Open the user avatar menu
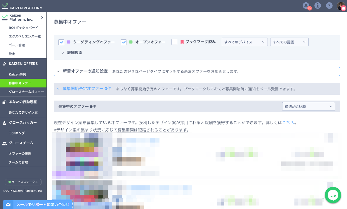The height and width of the screenshot is (209, 347). (x=341, y=6)
